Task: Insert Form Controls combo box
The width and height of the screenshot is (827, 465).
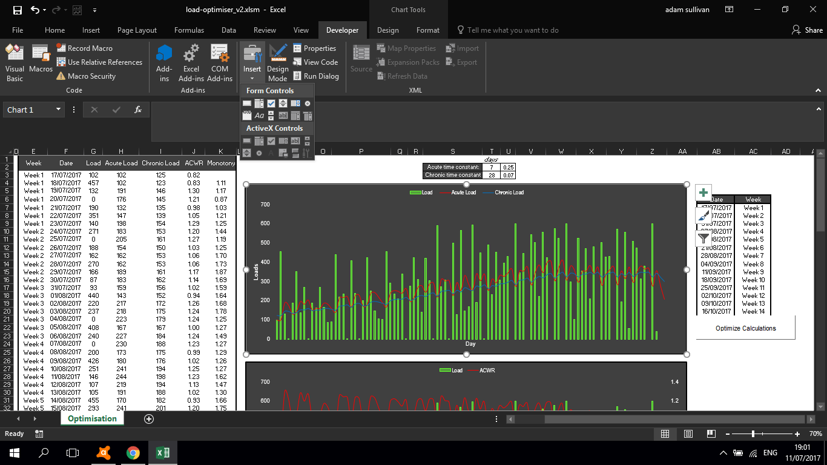Action: tap(259, 104)
